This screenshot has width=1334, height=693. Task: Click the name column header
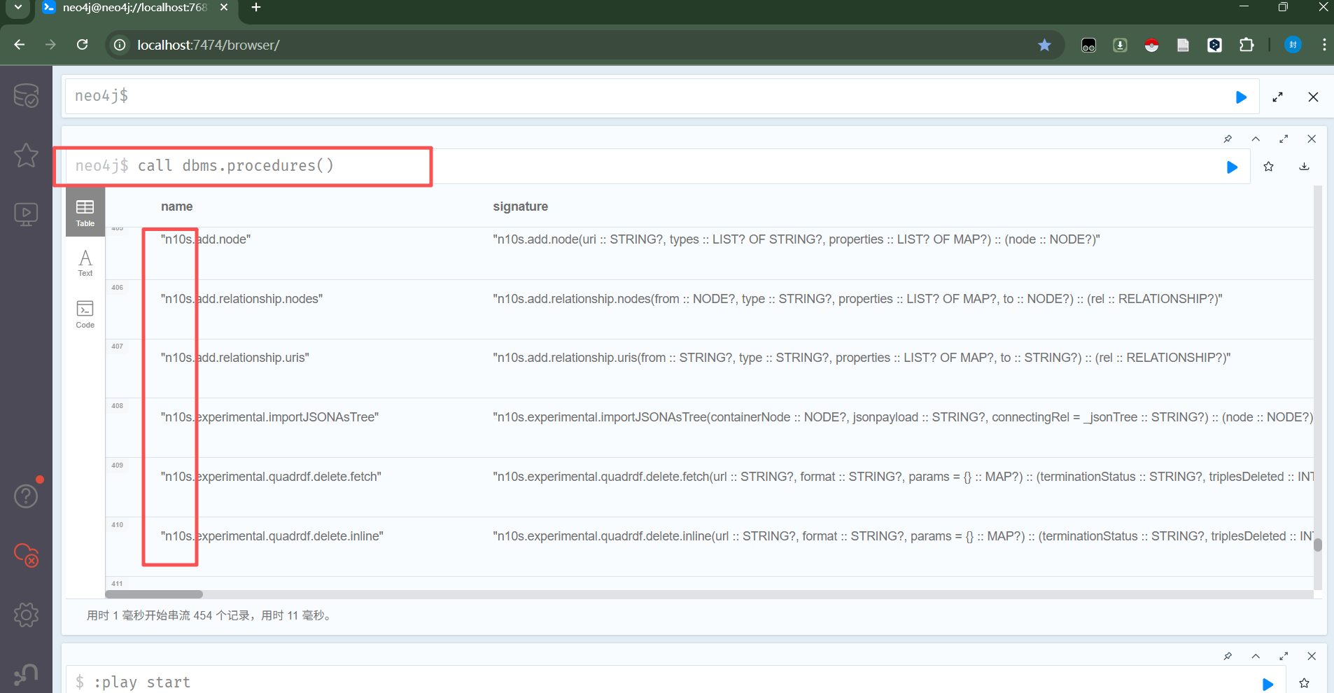[x=176, y=206]
